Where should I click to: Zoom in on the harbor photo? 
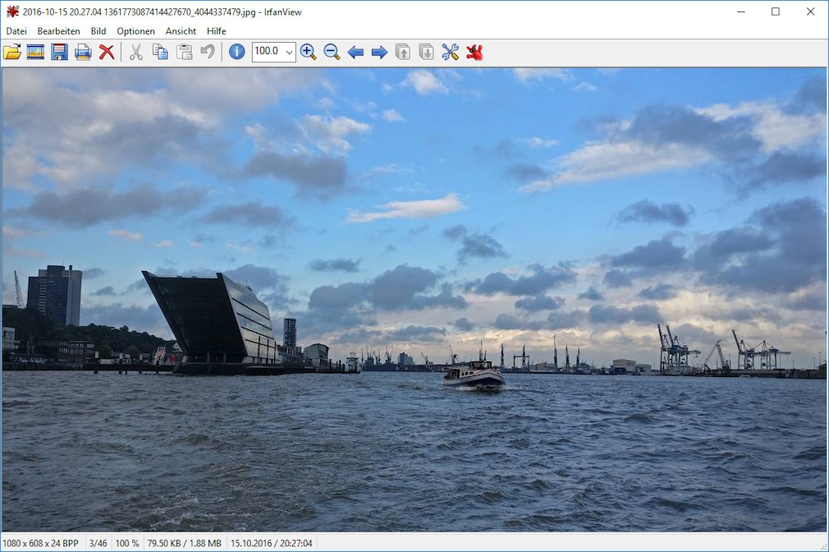pos(309,51)
